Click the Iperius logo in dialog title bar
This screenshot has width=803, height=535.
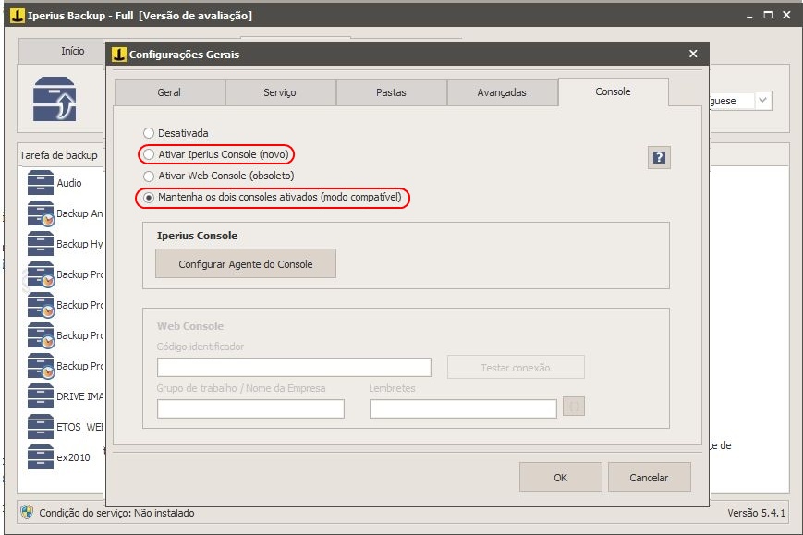coord(119,54)
